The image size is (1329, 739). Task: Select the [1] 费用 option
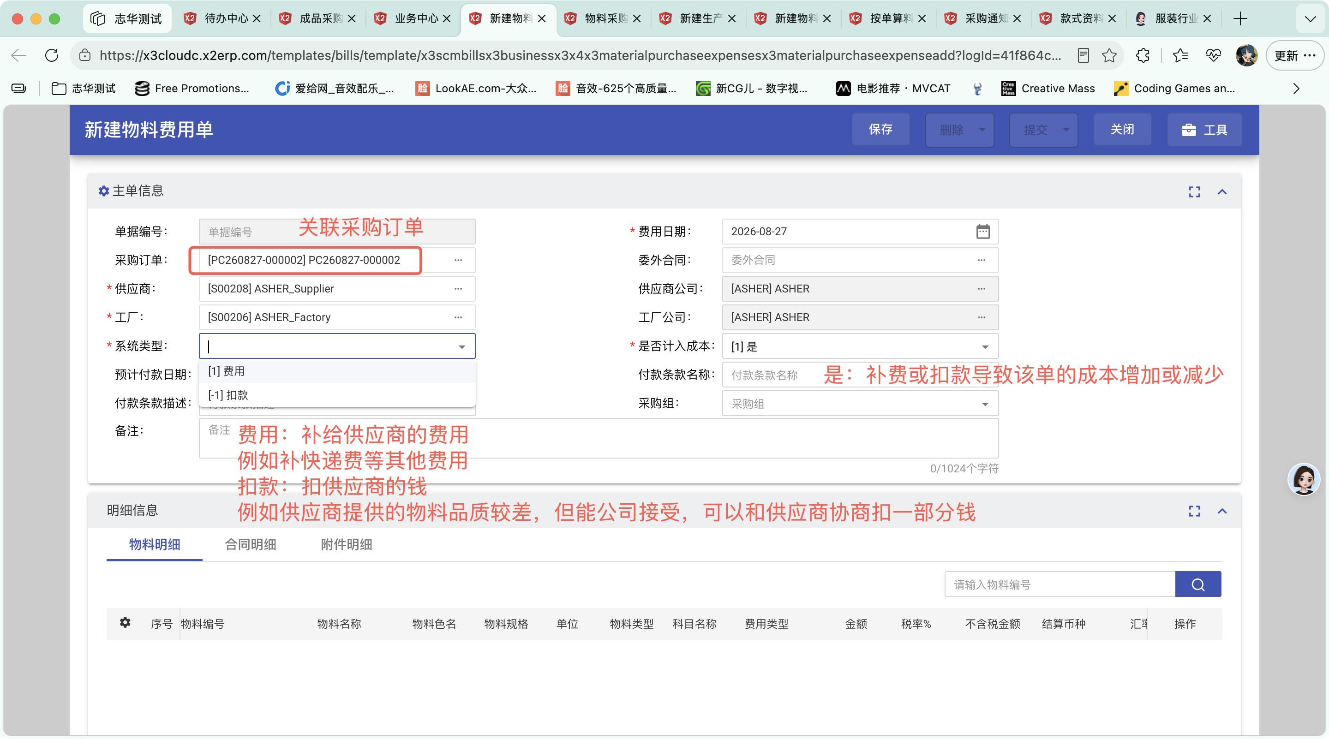(337, 371)
